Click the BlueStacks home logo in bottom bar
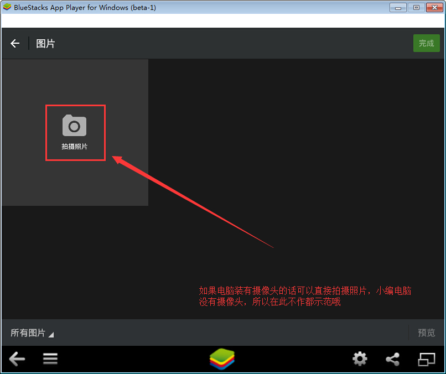 click(222, 359)
